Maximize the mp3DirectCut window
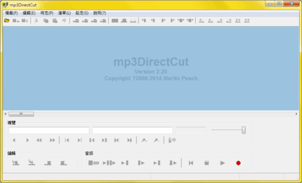This screenshot has height=183, width=302. tap(279, 4)
